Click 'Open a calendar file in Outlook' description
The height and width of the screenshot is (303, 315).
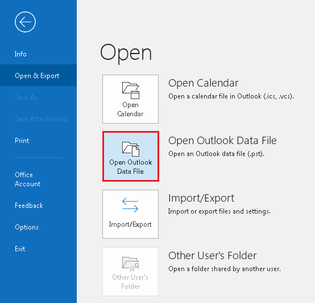pyautogui.click(x=231, y=96)
